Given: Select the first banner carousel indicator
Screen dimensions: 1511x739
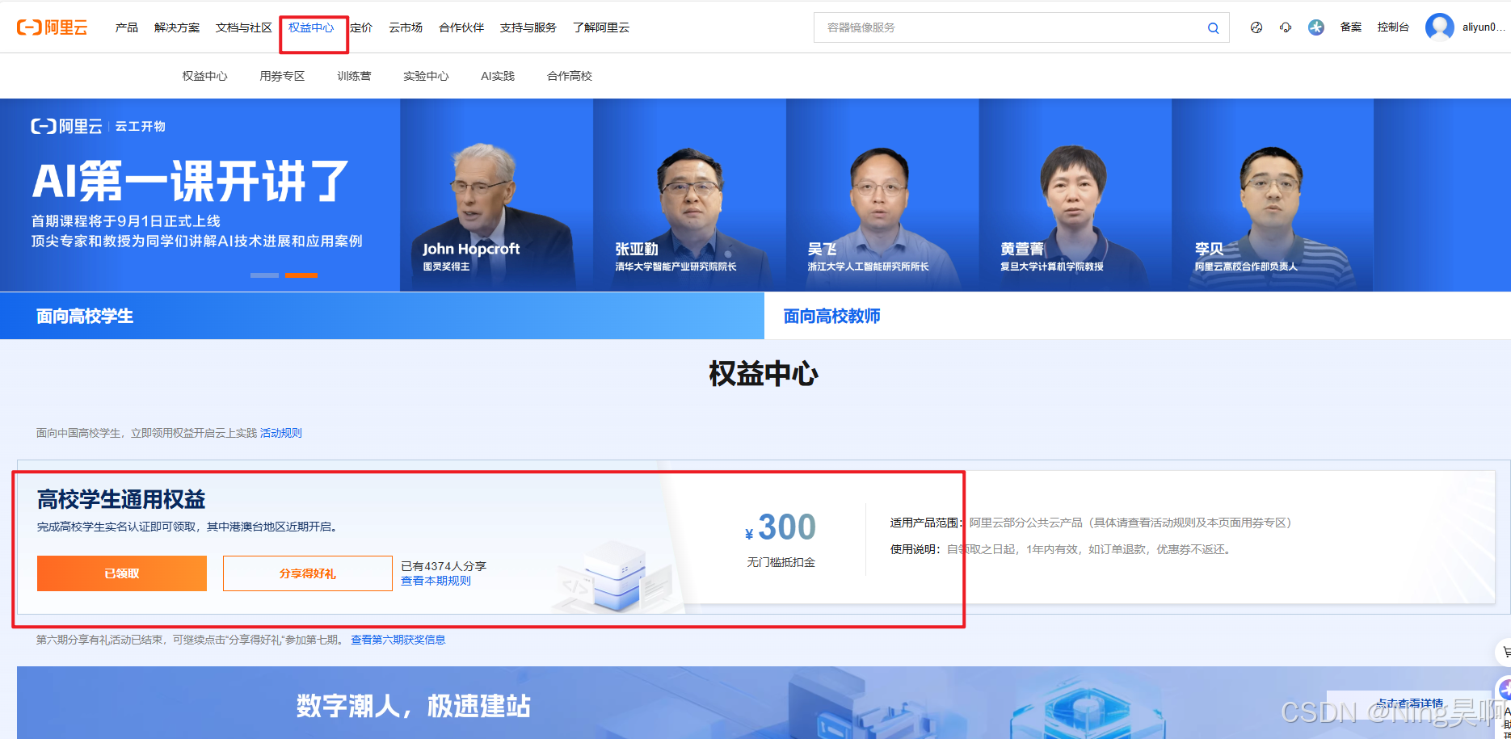Looking at the screenshot, I should point(264,275).
